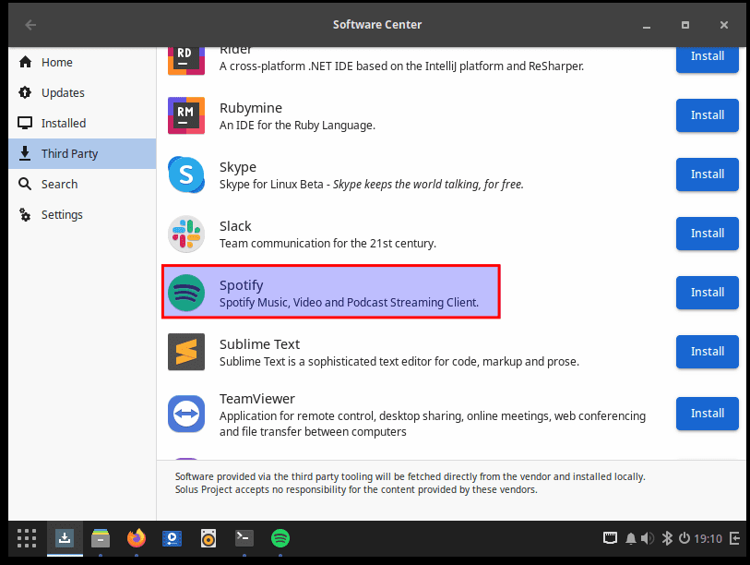Click the Rider app icon

[x=186, y=60]
